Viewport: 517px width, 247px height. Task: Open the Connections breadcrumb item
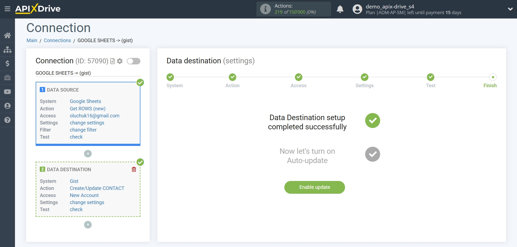pos(57,40)
